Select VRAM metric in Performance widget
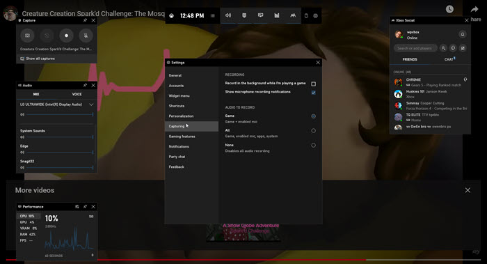The width and height of the screenshot is (487, 264). click(29, 228)
